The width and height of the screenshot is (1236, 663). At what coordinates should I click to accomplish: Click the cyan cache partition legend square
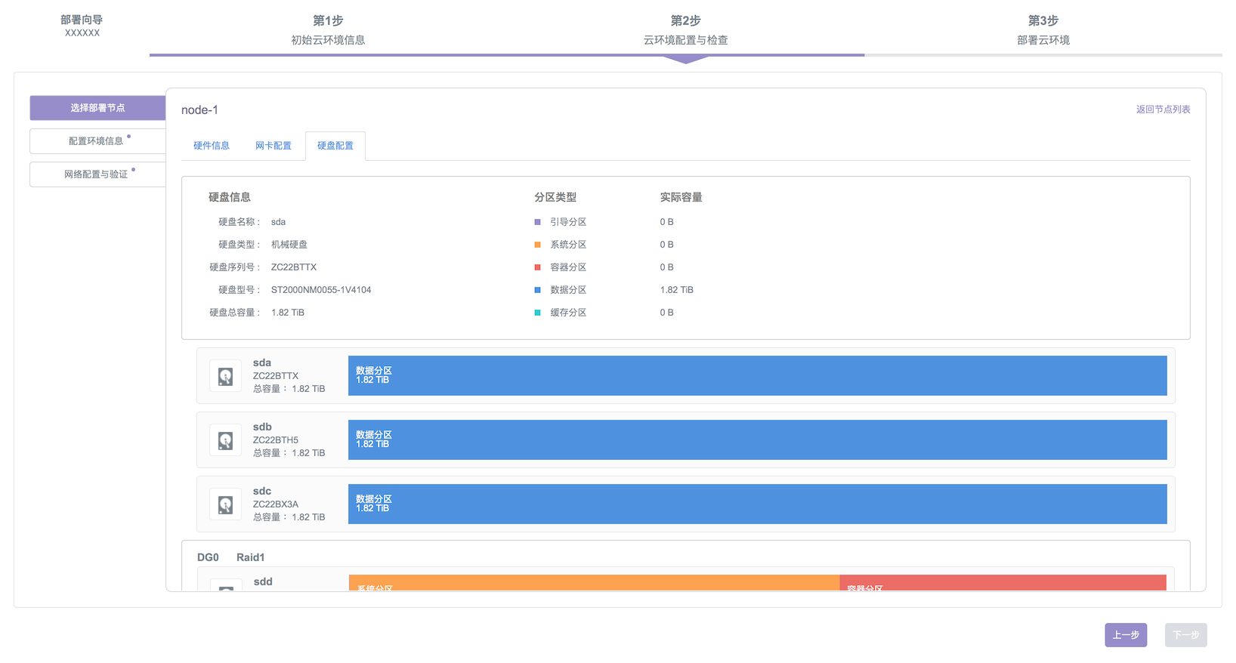point(537,313)
